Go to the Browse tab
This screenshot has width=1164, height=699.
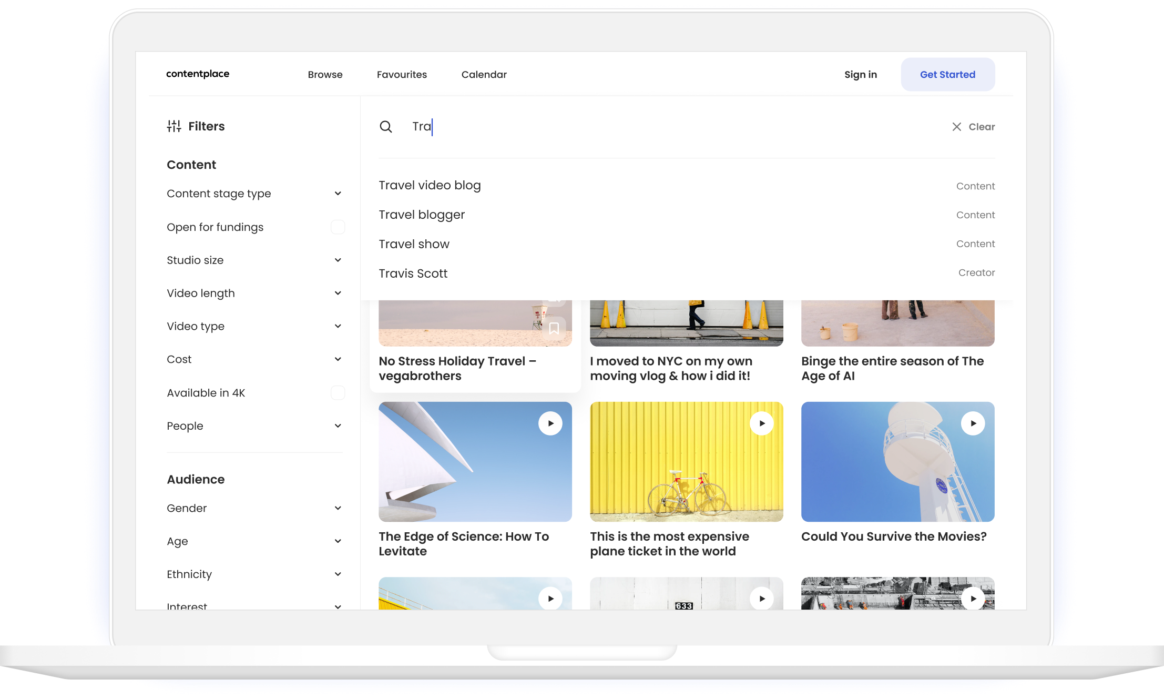click(x=325, y=75)
